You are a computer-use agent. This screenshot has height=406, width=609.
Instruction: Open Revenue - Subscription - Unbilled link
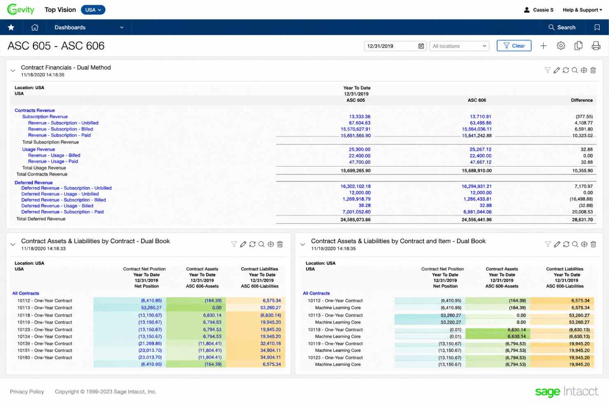coord(63,123)
